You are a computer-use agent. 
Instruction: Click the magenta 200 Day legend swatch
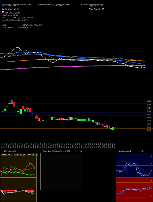tap(3, 13)
